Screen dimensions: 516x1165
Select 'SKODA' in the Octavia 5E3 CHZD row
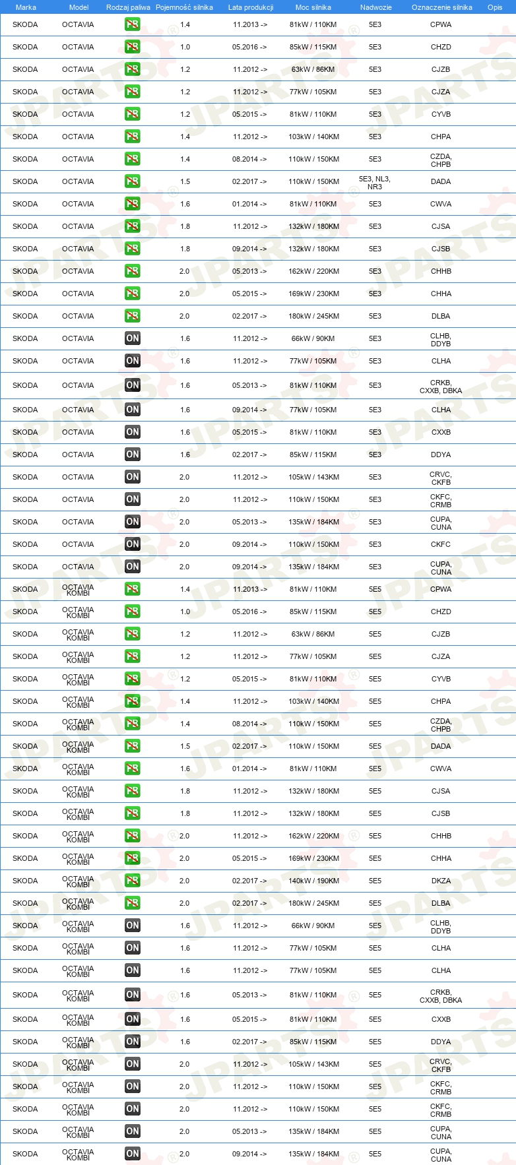(x=25, y=47)
